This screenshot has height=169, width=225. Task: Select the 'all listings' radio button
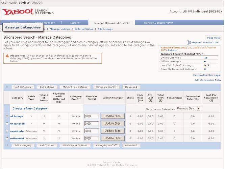pos(7,116)
